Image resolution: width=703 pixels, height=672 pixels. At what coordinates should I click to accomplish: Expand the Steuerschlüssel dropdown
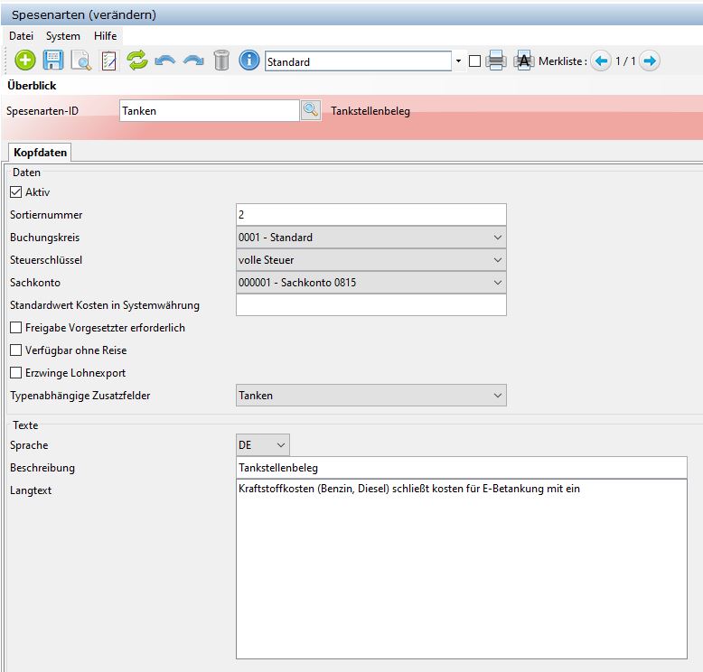coord(370,260)
